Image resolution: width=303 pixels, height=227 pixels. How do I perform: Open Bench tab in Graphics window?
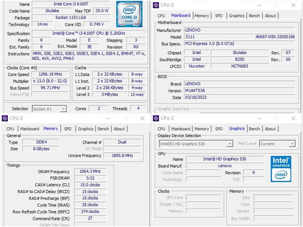[x=254, y=129]
